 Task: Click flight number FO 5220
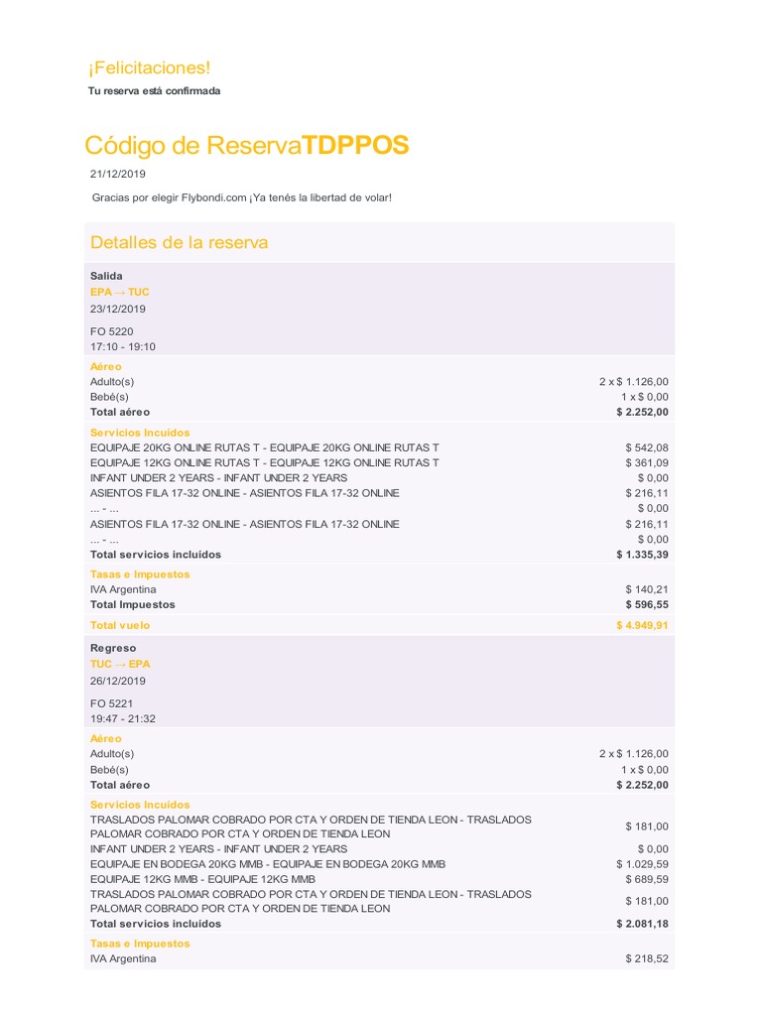(111, 331)
